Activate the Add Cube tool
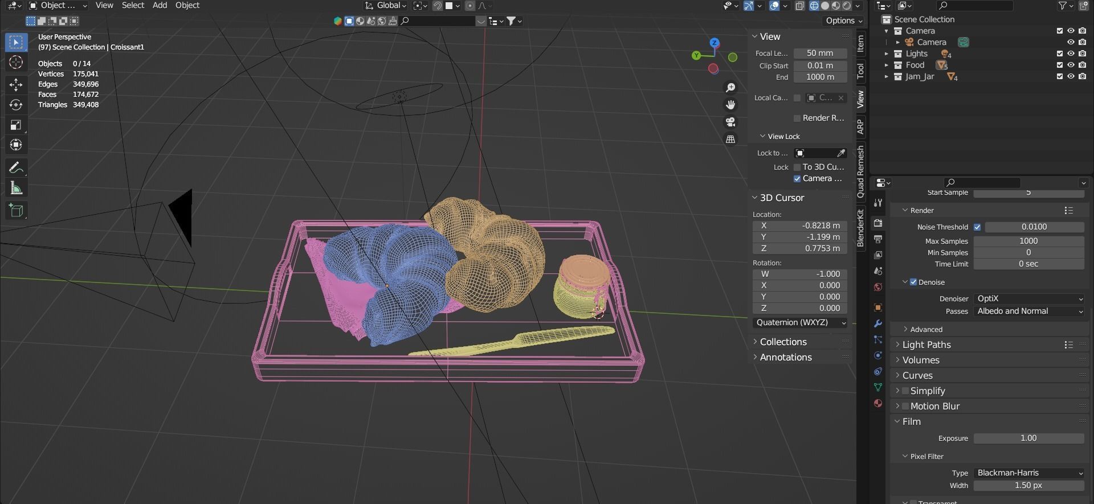The image size is (1094, 504). pyautogui.click(x=16, y=210)
